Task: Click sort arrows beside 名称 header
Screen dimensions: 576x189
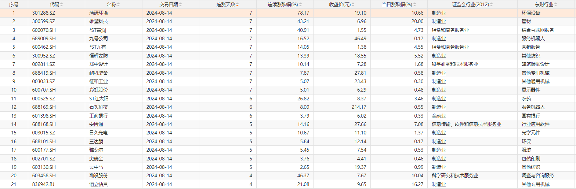Action: click(119, 4)
